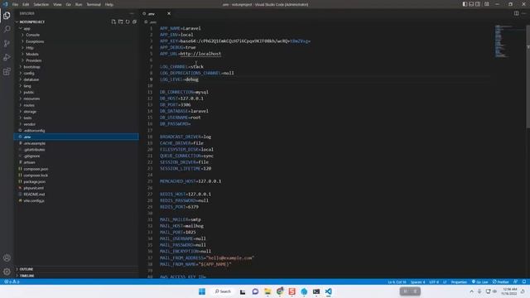Click the taskbar Search box
Image resolution: width=530 pixels, height=298 pixels.
pyautogui.click(x=223, y=291)
